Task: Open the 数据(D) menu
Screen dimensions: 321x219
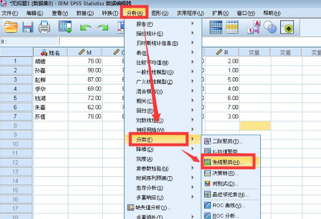Action: [85, 13]
